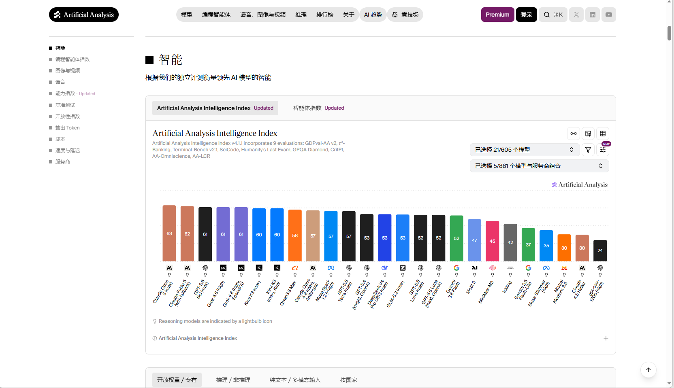Viewport: 674px width, 388px height.
Task: Click the Alibaba logo under Qwen3.8 Max
Action: click(295, 268)
